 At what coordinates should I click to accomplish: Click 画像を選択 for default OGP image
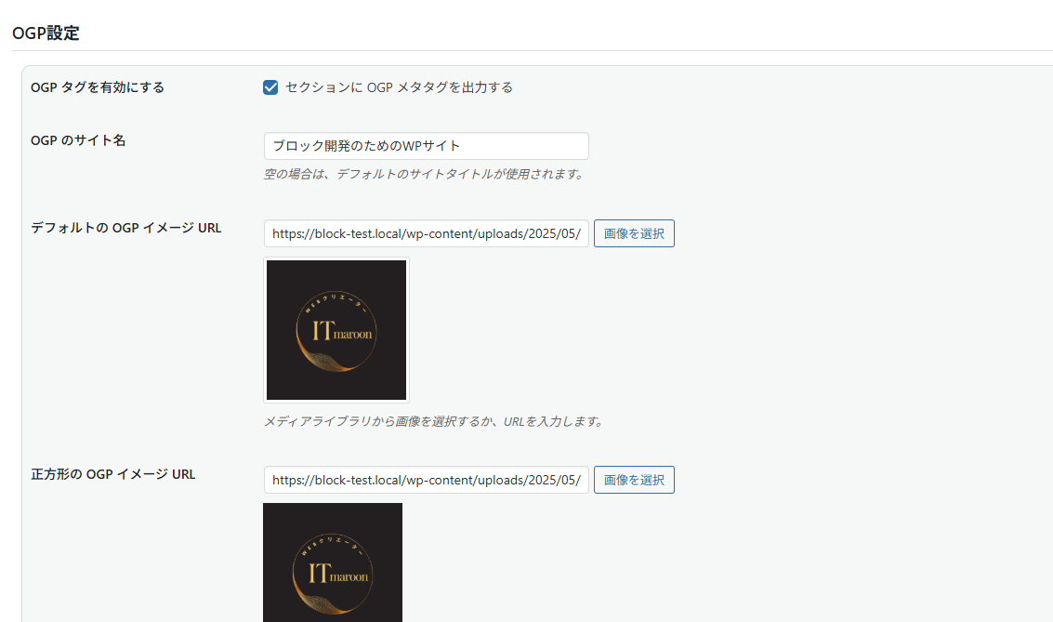pos(634,233)
